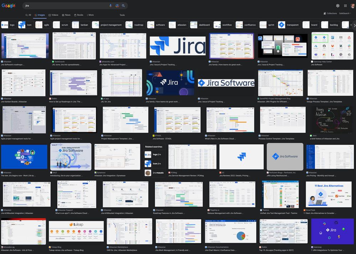
Task: Open Jira Pricing Monthly and Annual link
Action: click(x=322, y=176)
